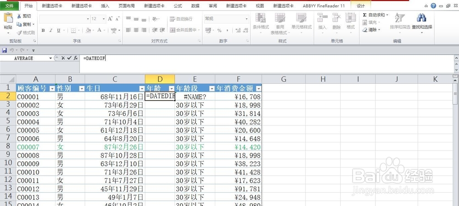Open filter dropdown for 性别 column
Image resolution: width=459 pixels, height=206 pixels.
pos(82,89)
